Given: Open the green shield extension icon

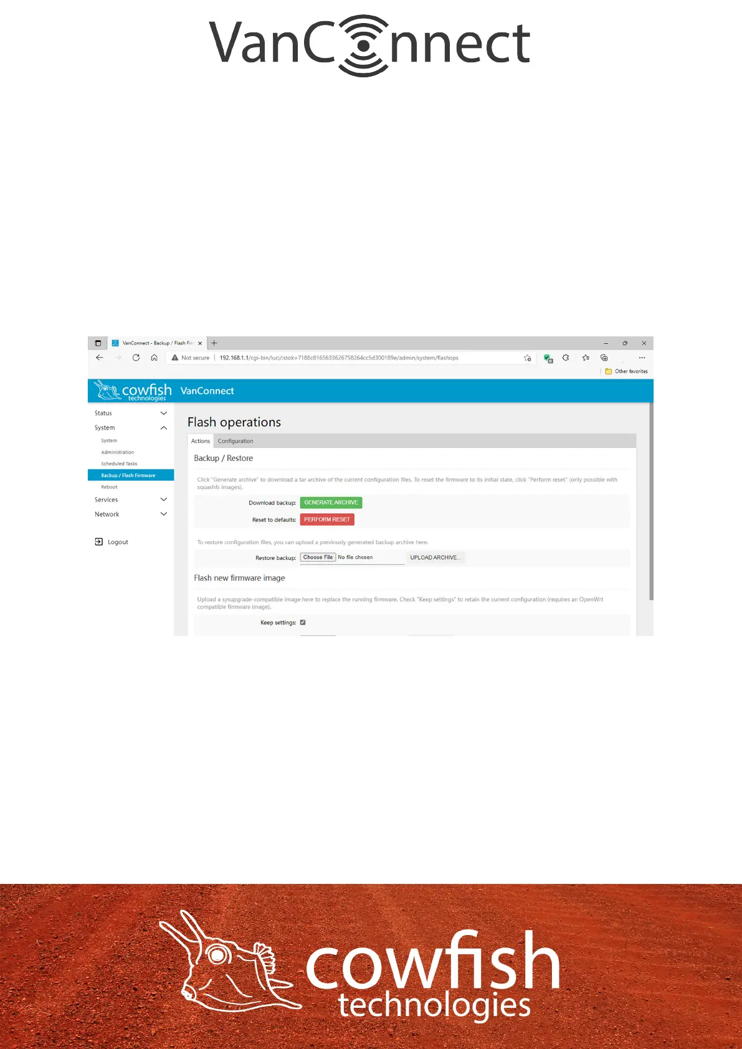Looking at the screenshot, I should 548,358.
